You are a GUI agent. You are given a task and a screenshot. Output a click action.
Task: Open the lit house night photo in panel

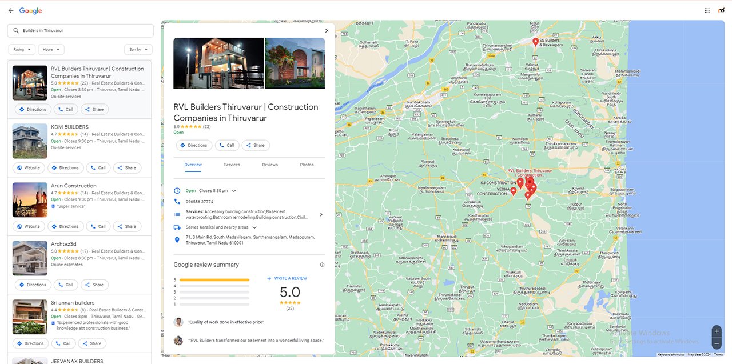pyautogui.click(x=218, y=63)
